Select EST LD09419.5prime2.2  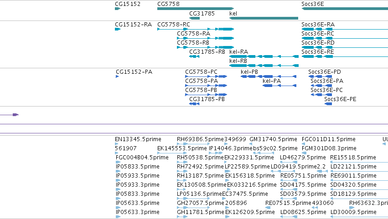pos(298,167)
